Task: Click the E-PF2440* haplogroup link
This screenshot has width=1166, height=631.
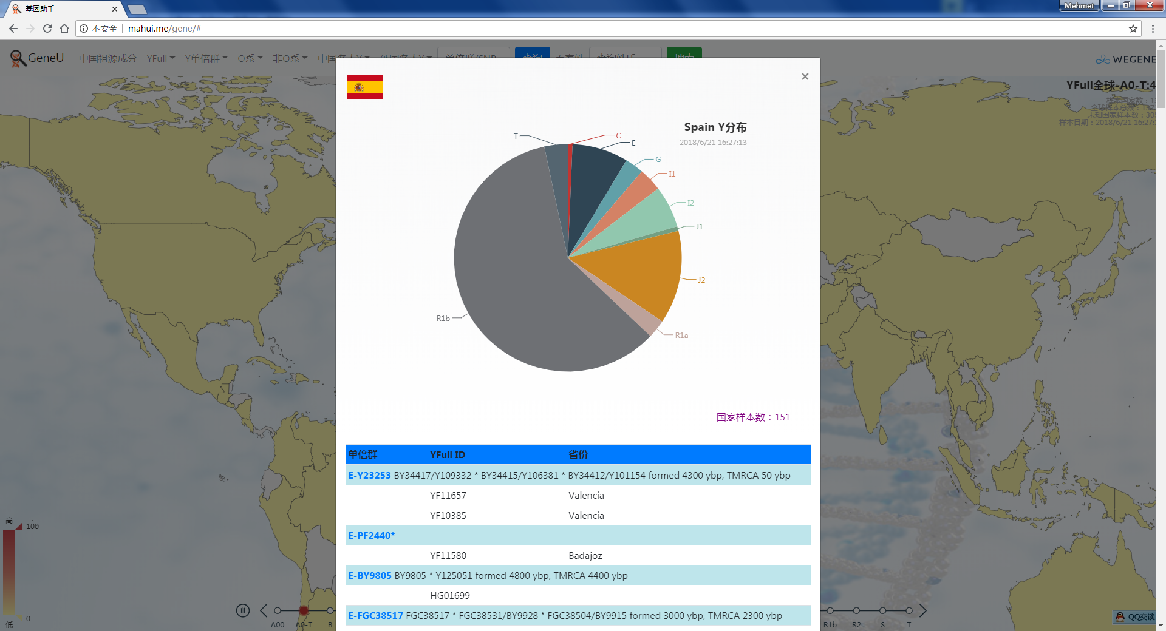Action: 371,535
